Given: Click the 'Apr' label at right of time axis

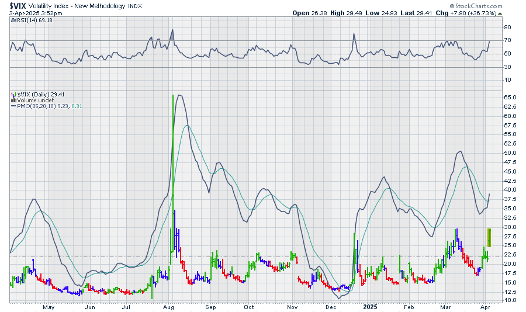Looking at the screenshot, I should [x=486, y=307].
